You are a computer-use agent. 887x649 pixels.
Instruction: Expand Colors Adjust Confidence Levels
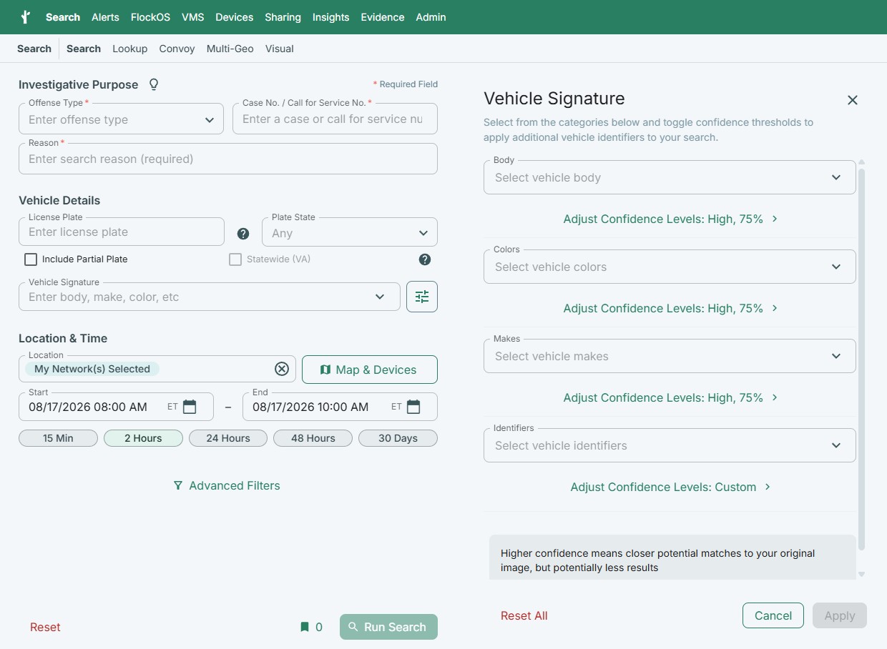click(670, 308)
